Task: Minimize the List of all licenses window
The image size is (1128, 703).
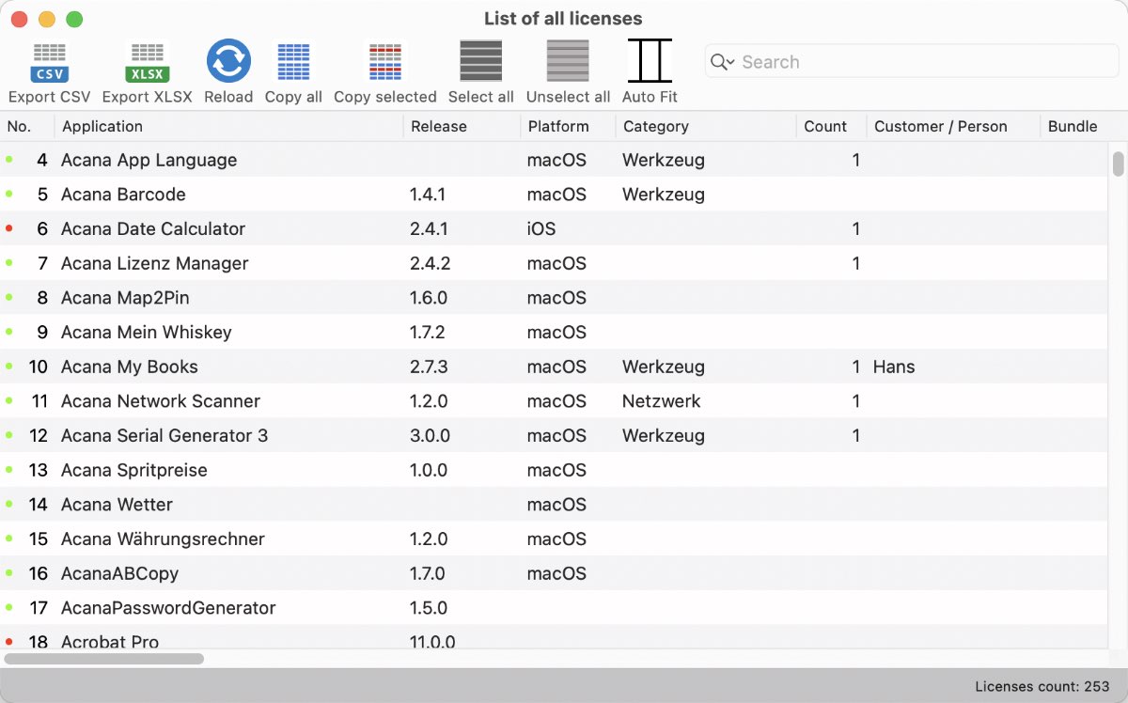Action: [x=46, y=19]
